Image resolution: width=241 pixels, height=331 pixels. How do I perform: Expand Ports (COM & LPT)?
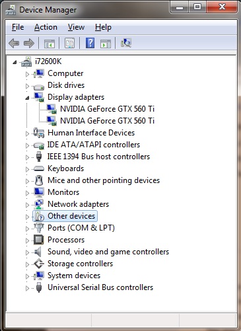pyautogui.click(x=27, y=229)
